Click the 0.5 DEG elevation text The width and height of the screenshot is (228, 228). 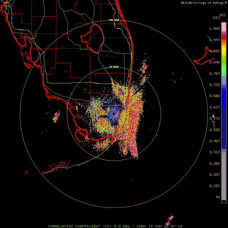click(122, 226)
